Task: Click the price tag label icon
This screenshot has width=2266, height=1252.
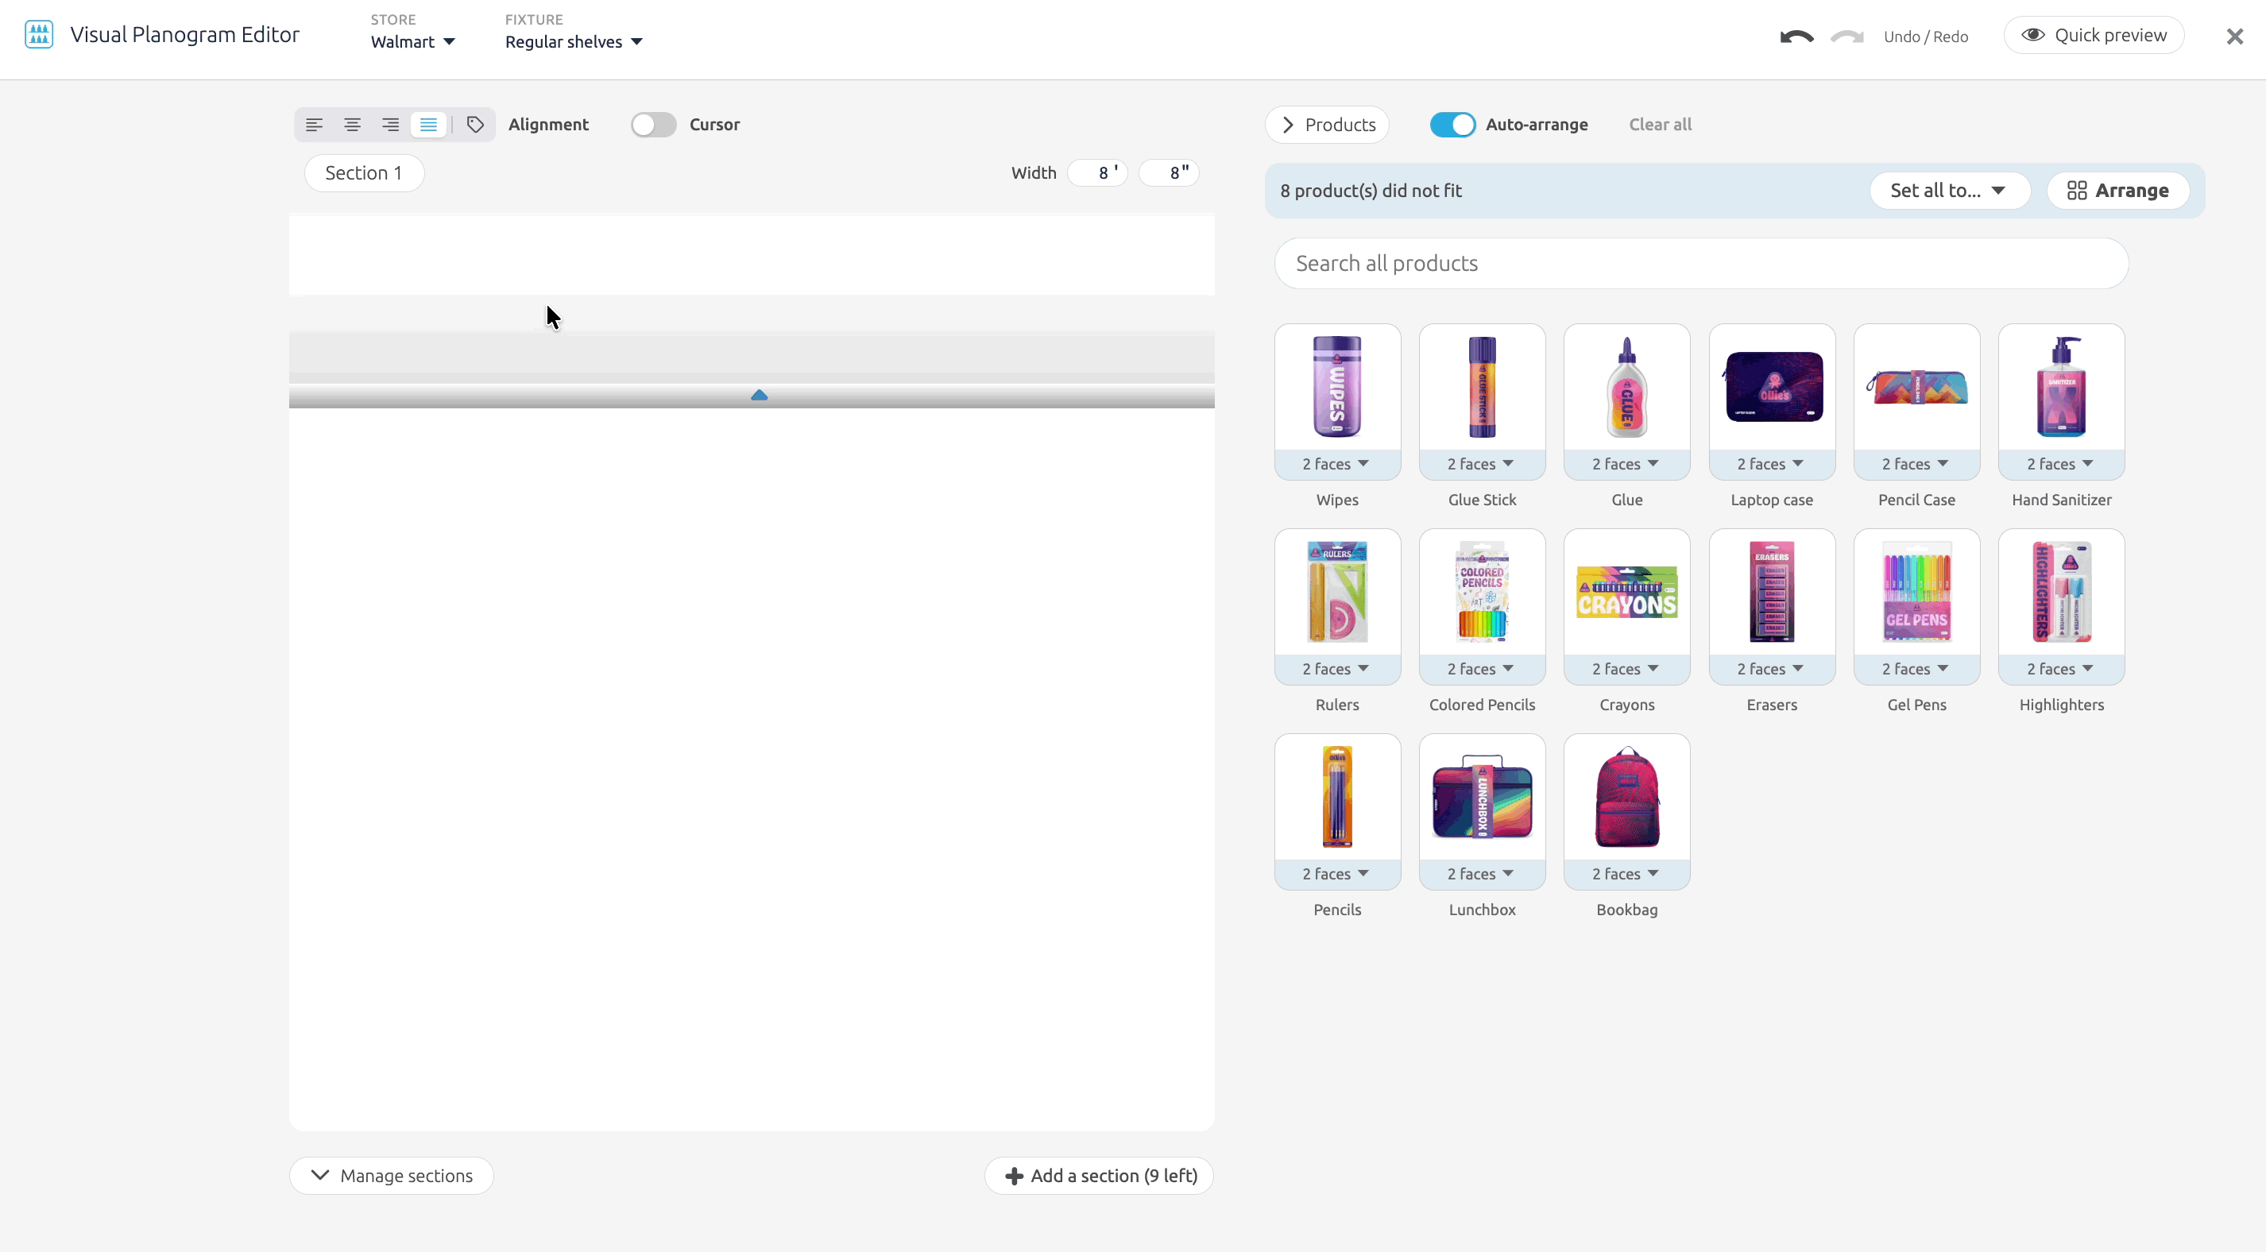Action: pos(475,125)
